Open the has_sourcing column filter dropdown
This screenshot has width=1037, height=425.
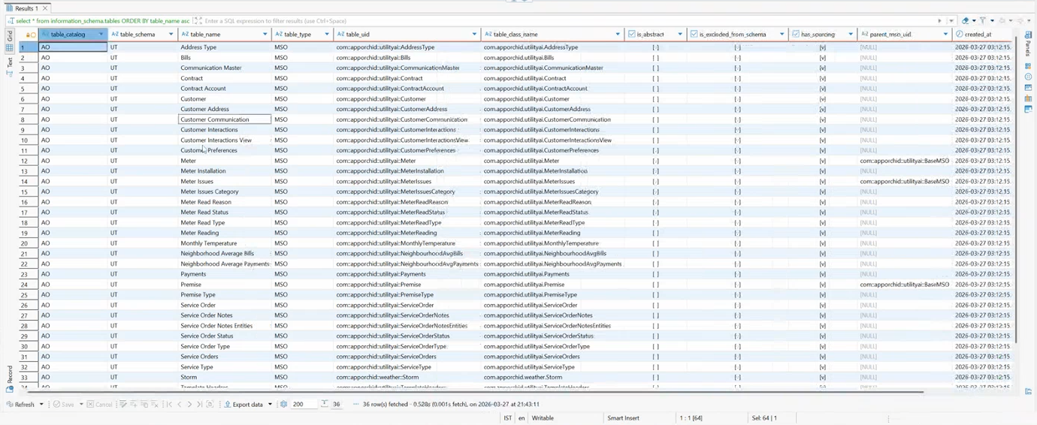point(851,35)
